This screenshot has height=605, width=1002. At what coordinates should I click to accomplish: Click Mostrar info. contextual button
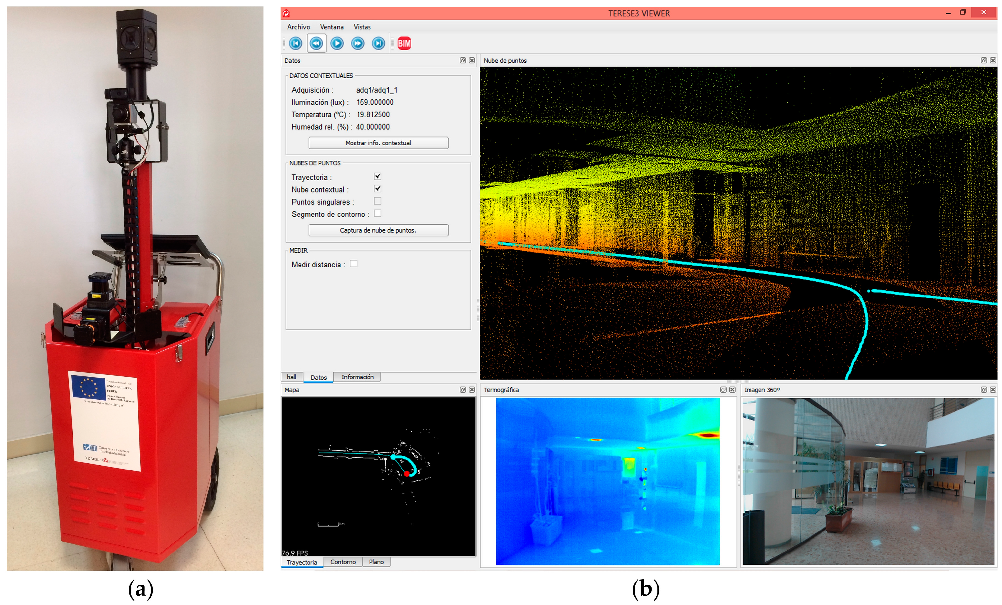(378, 143)
